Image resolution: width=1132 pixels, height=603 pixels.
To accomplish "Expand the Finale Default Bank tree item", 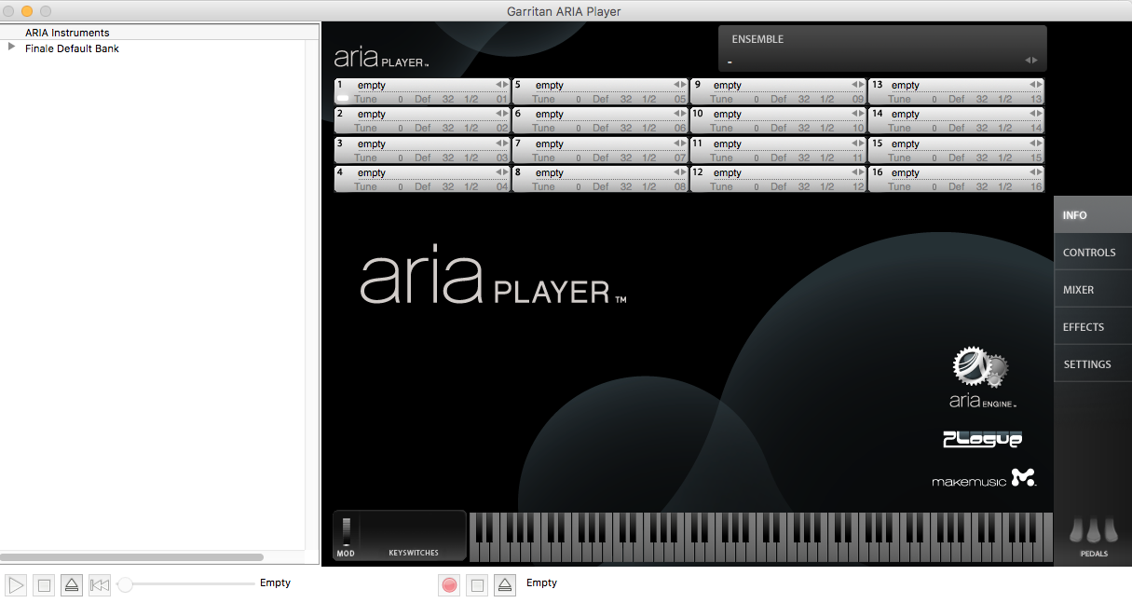I will pos(11,48).
